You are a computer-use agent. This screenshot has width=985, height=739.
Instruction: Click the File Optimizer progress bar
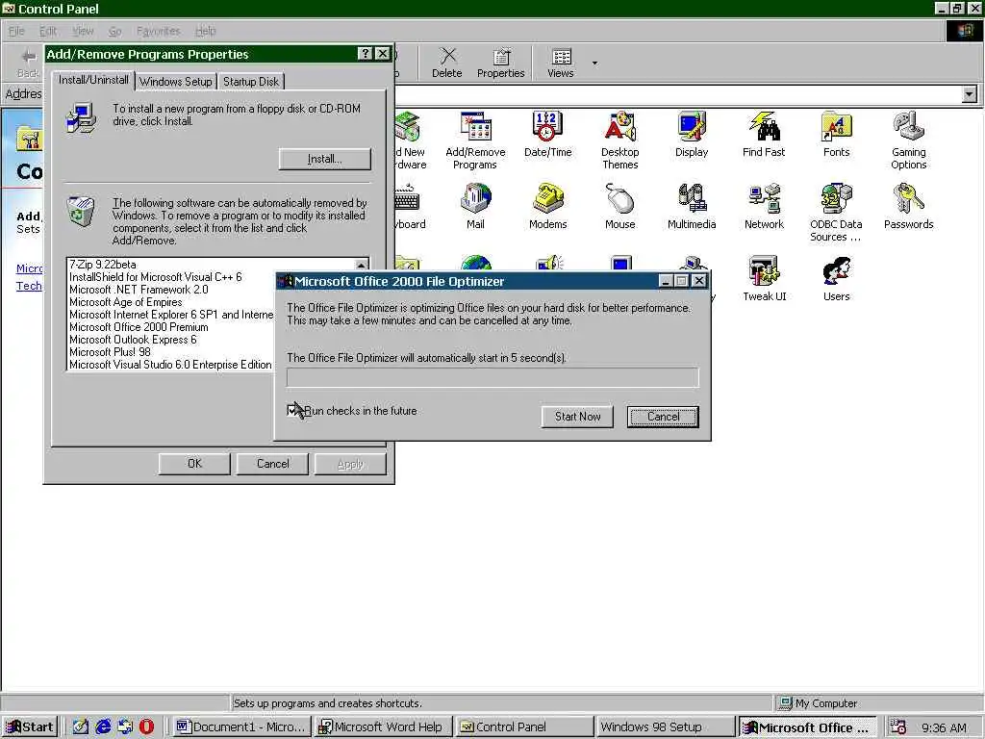492,377
